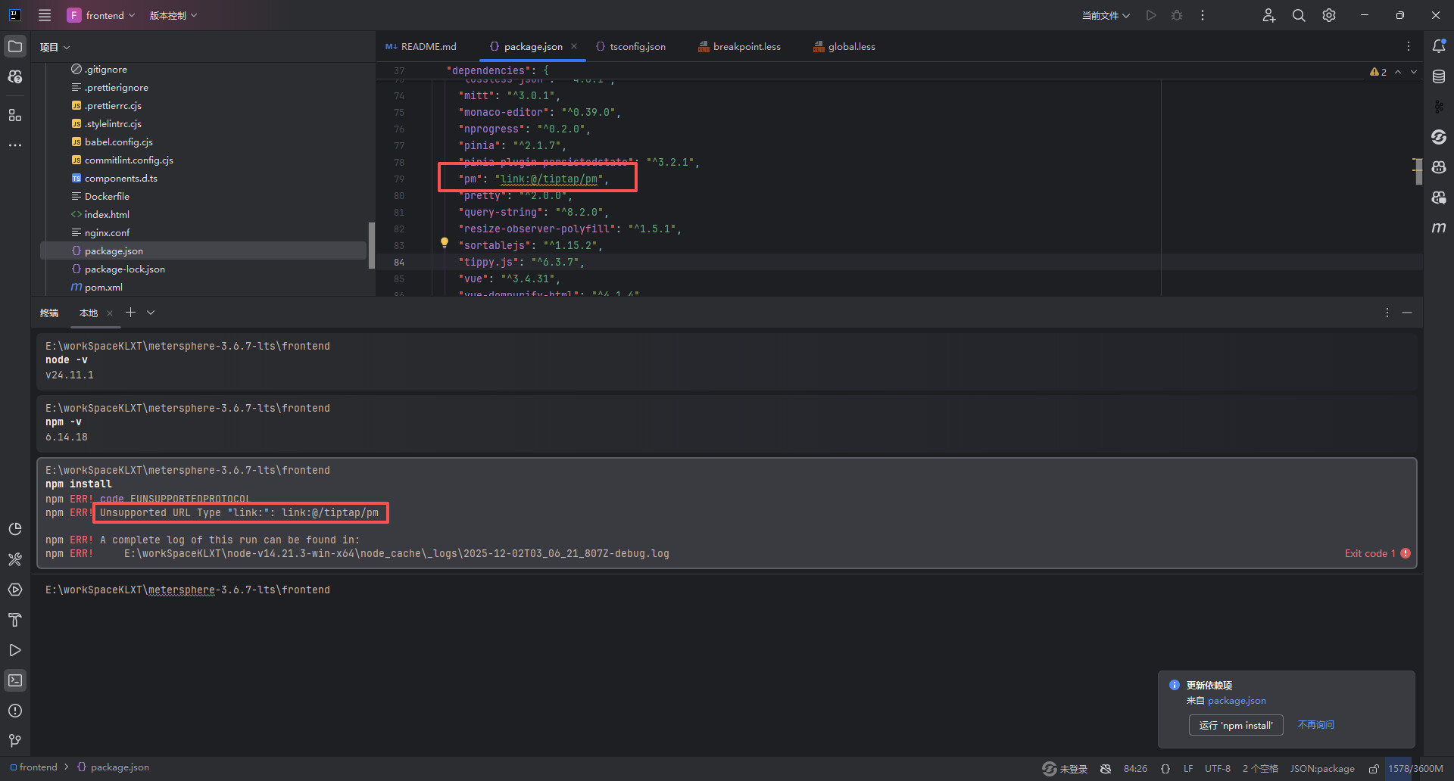Click the 不再询问 link in notification
Viewport: 1454px width, 781px height.
tap(1315, 725)
